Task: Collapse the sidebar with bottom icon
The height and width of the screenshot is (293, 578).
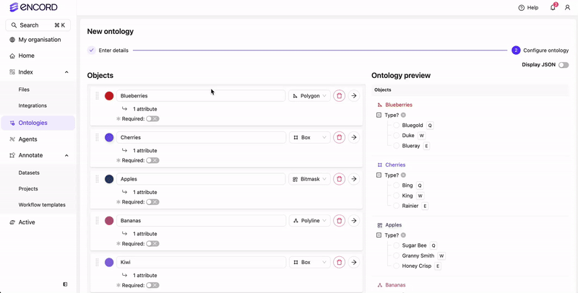Action: (x=65, y=284)
